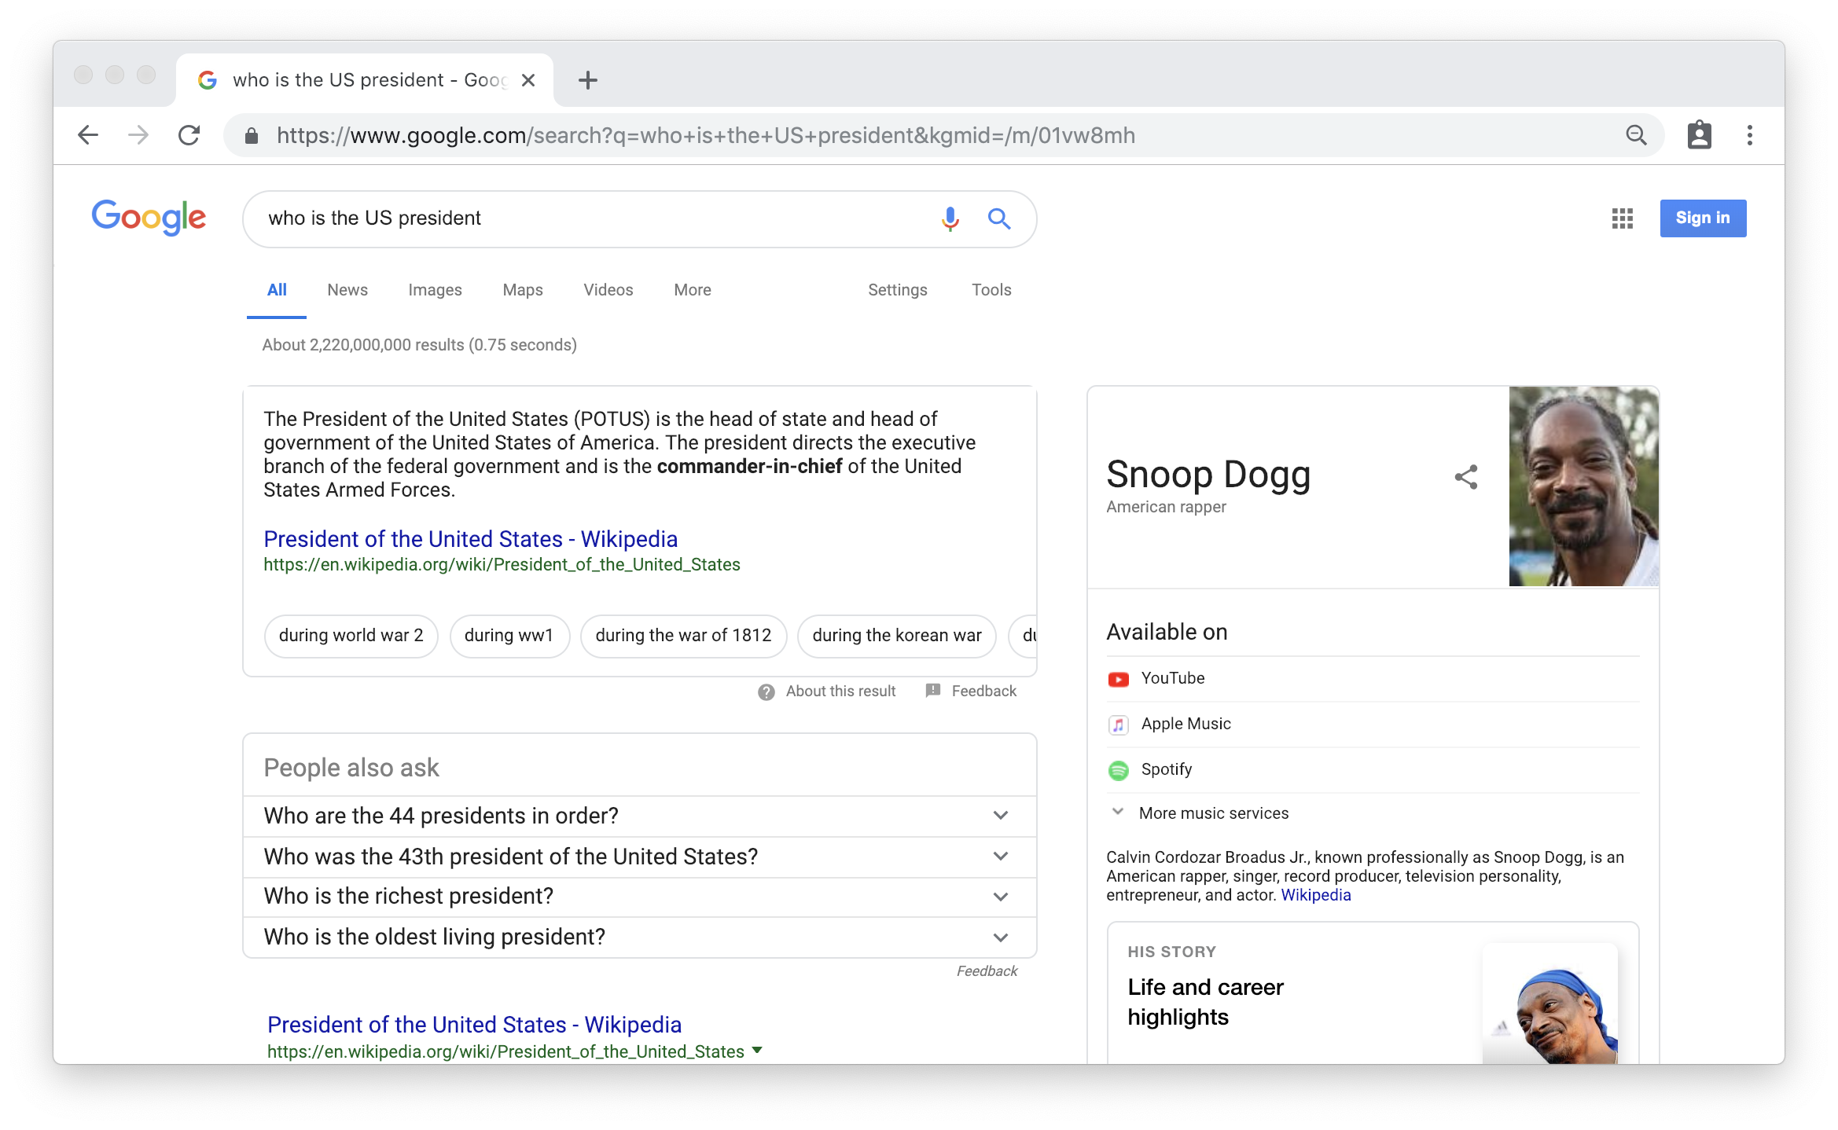
Task: Open the Google apps grid
Action: [x=1622, y=218]
